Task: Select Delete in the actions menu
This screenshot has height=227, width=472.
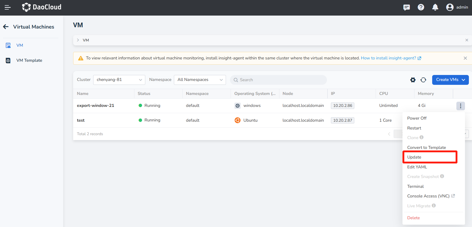Action: 413,218
